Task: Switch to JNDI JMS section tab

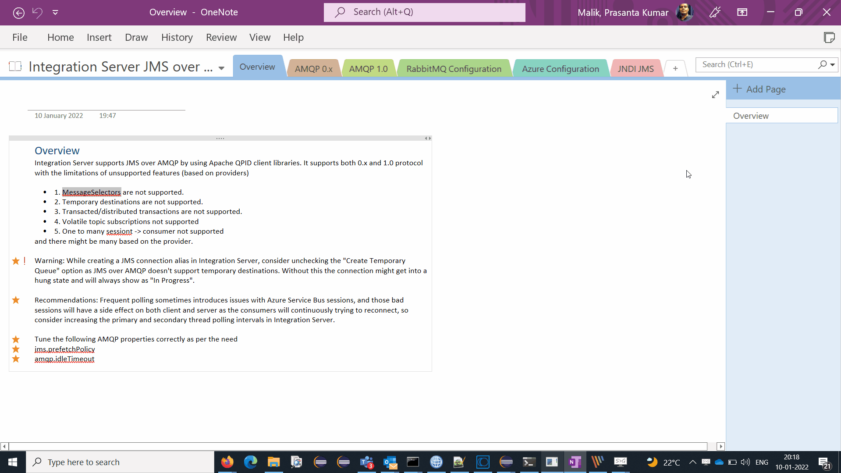Action: click(636, 69)
